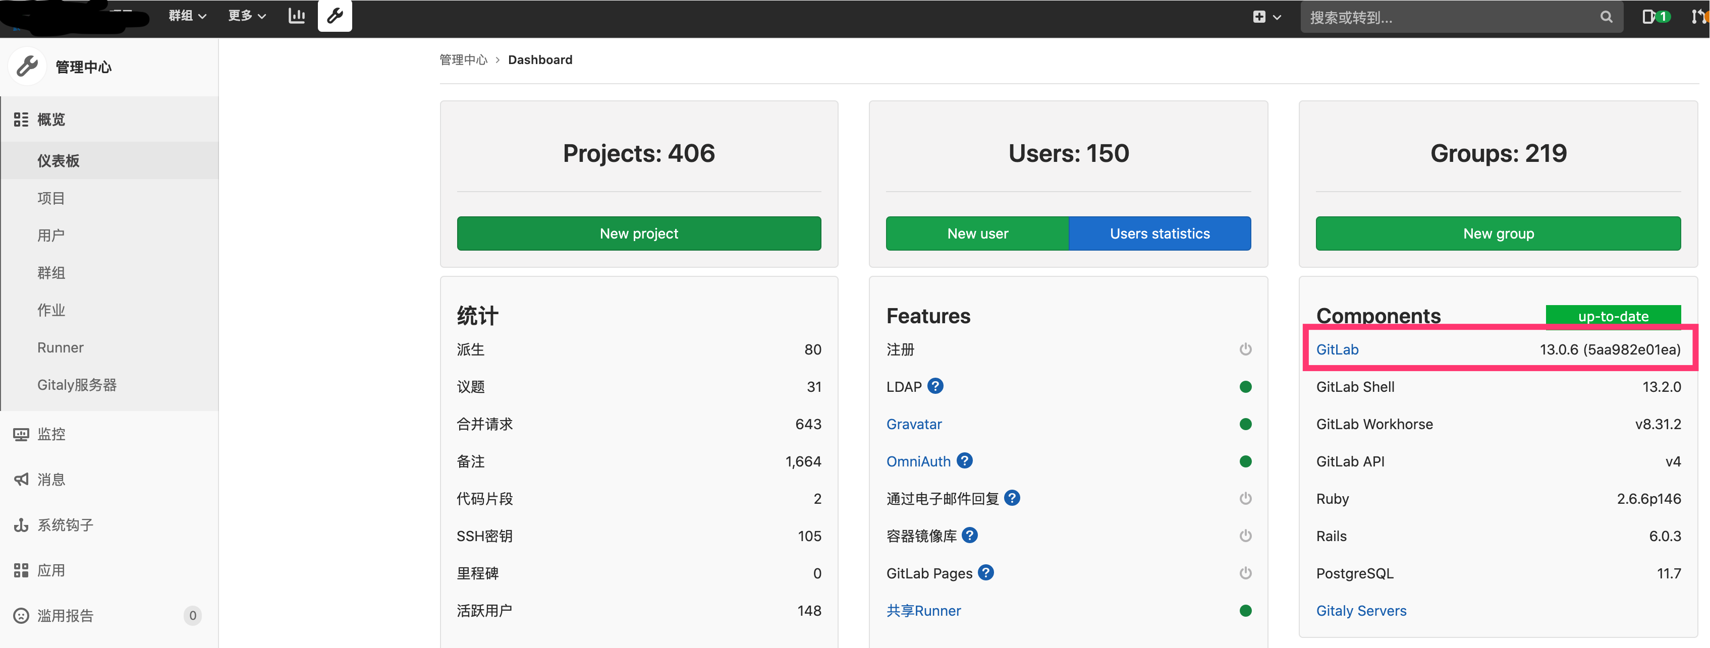Click the New project button
1710x648 pixels.
pyautogui.click(x=639, y=233)
